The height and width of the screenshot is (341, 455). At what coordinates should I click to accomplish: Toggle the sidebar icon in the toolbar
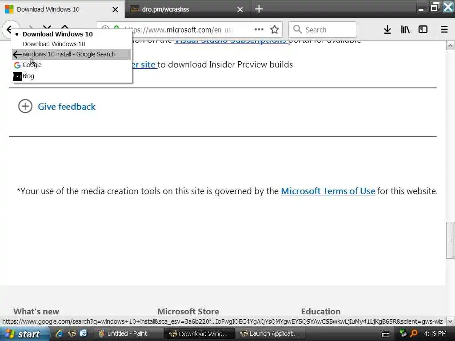tap(423, 29)
